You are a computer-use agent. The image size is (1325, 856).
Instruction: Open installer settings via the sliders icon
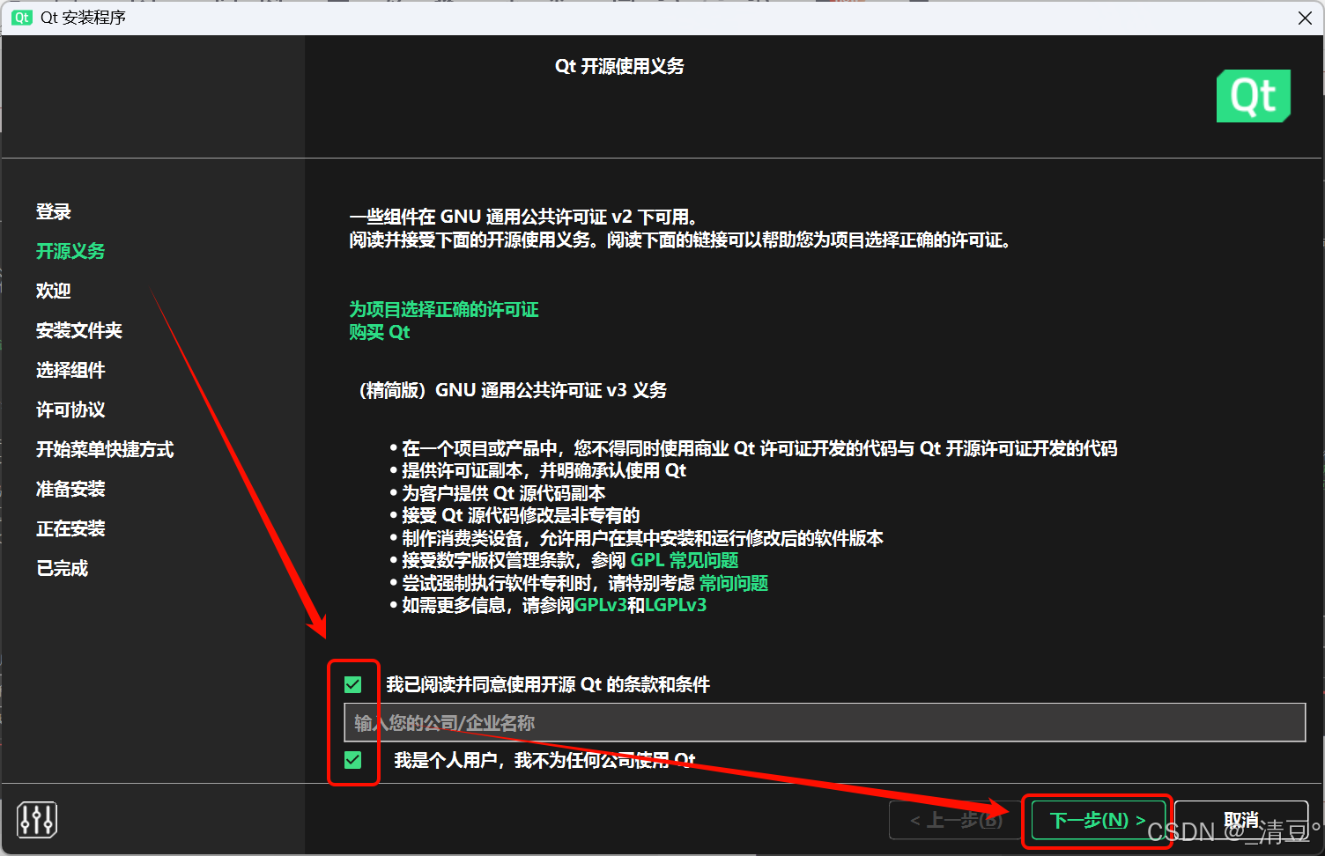(x=35, y=819)
